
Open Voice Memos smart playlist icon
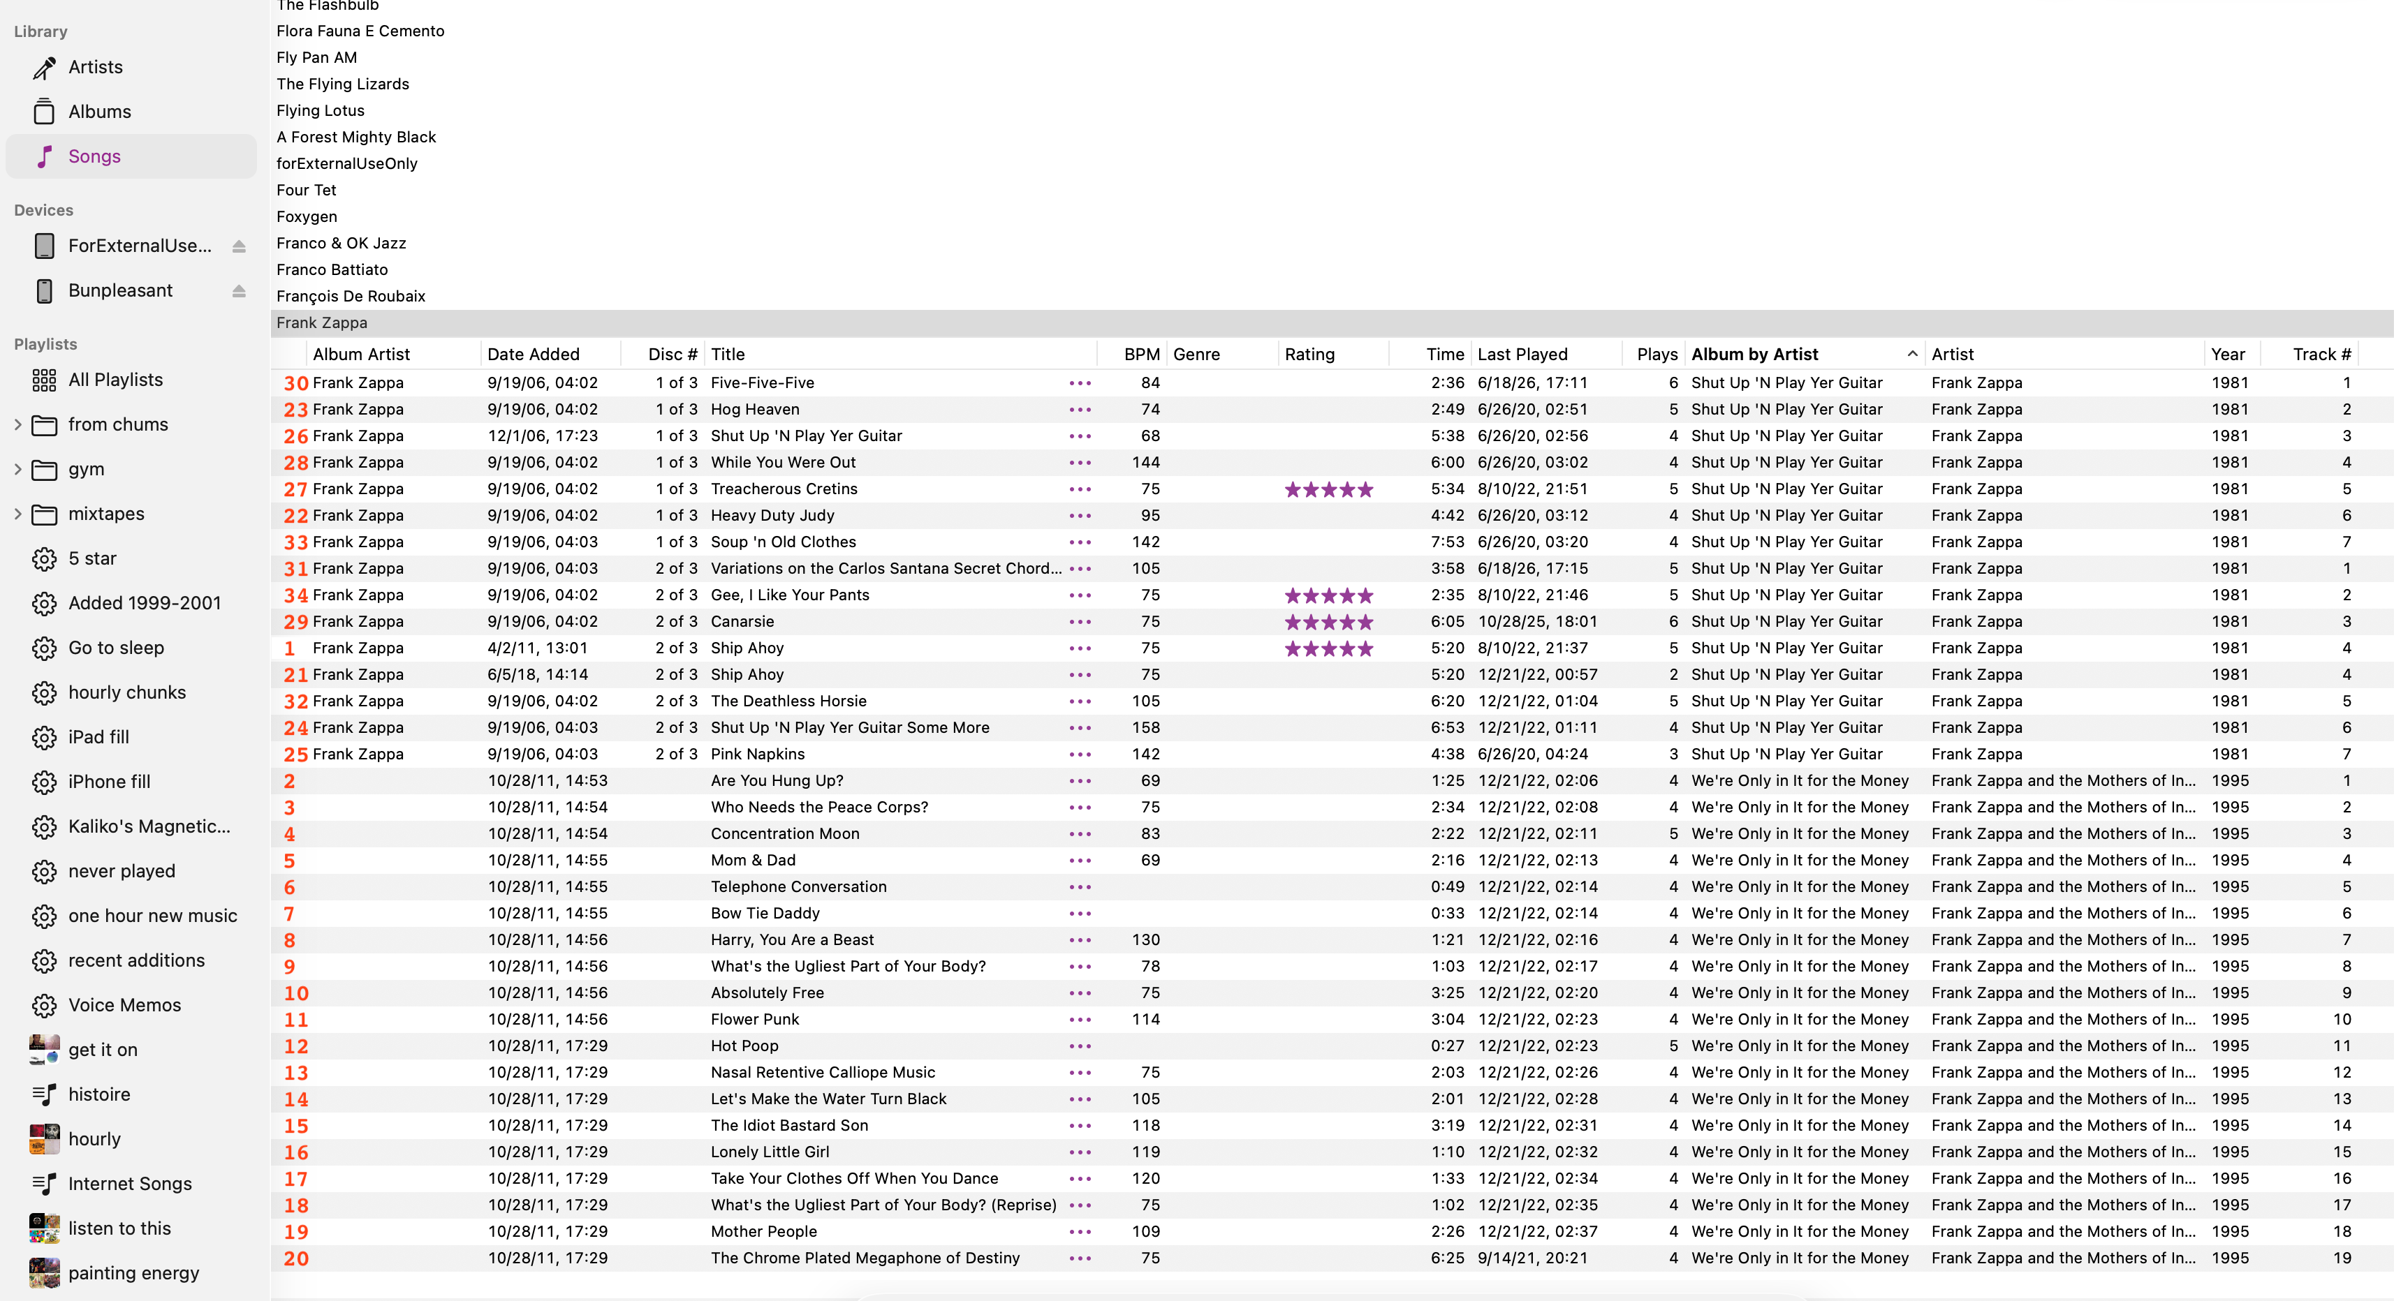pyautogui.click(x=44, y=1005)
